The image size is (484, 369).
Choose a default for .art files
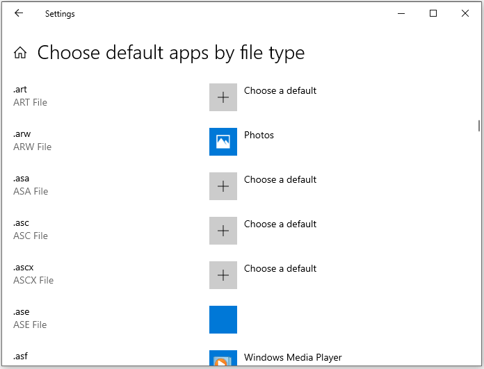[x=280, y=91]
